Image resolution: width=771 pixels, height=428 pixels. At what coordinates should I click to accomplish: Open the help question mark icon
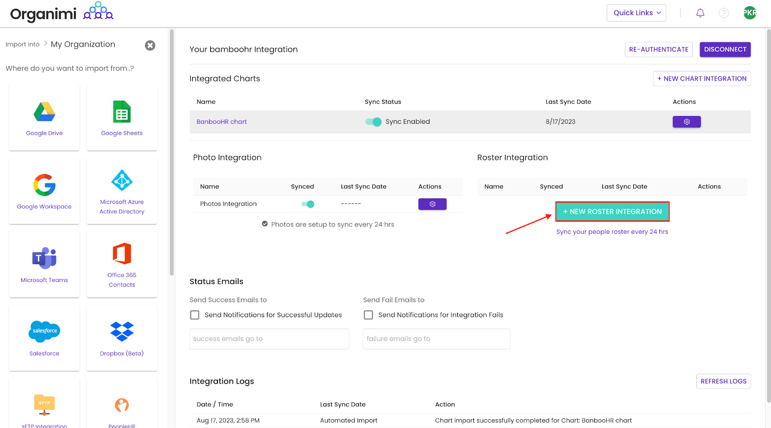[x=724, y=13]
